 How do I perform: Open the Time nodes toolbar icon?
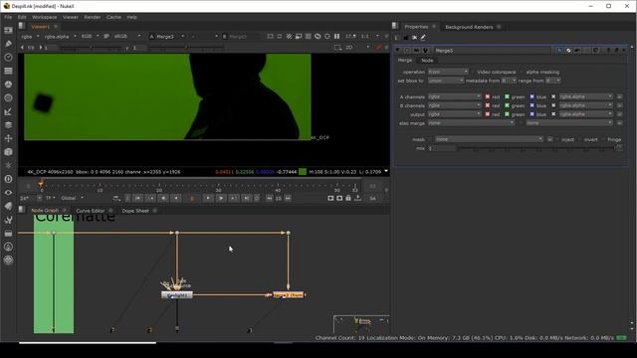click(8, 58)
